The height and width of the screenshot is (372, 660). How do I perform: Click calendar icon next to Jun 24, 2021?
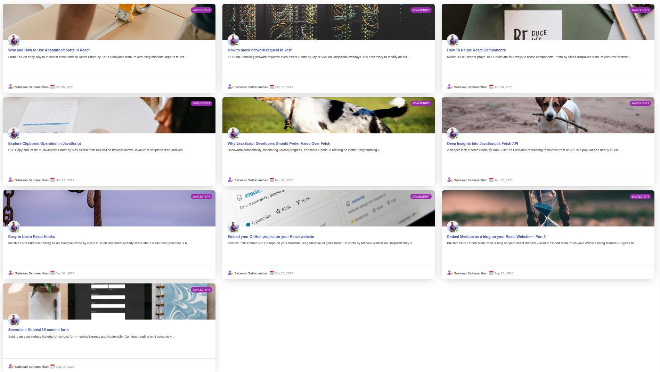(491, 87)
